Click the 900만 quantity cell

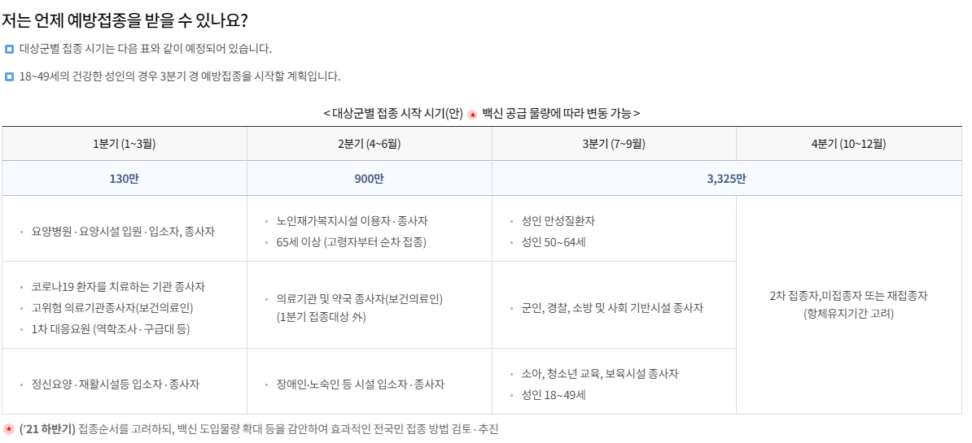pos(370,179)
